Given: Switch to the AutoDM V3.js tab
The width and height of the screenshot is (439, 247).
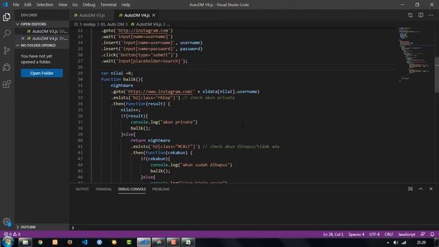Looking at the screenshot, I should (x=92, y=15).
